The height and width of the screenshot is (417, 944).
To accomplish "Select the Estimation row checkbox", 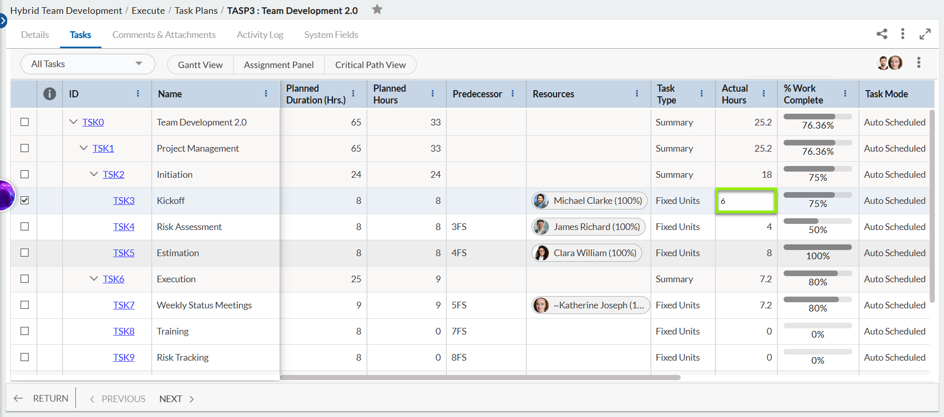I will (x=25, y=253).
